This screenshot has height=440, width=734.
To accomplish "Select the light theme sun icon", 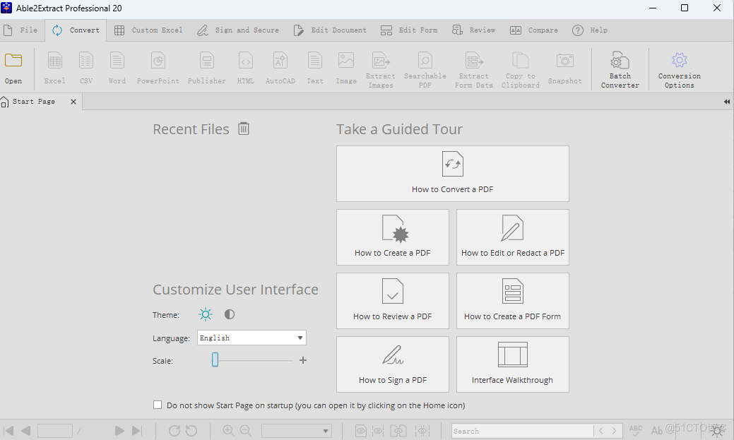I will (x=206, y=314).
